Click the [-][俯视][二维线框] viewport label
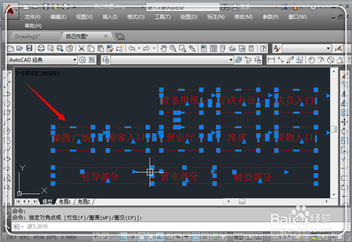 [x=37, y=73]
